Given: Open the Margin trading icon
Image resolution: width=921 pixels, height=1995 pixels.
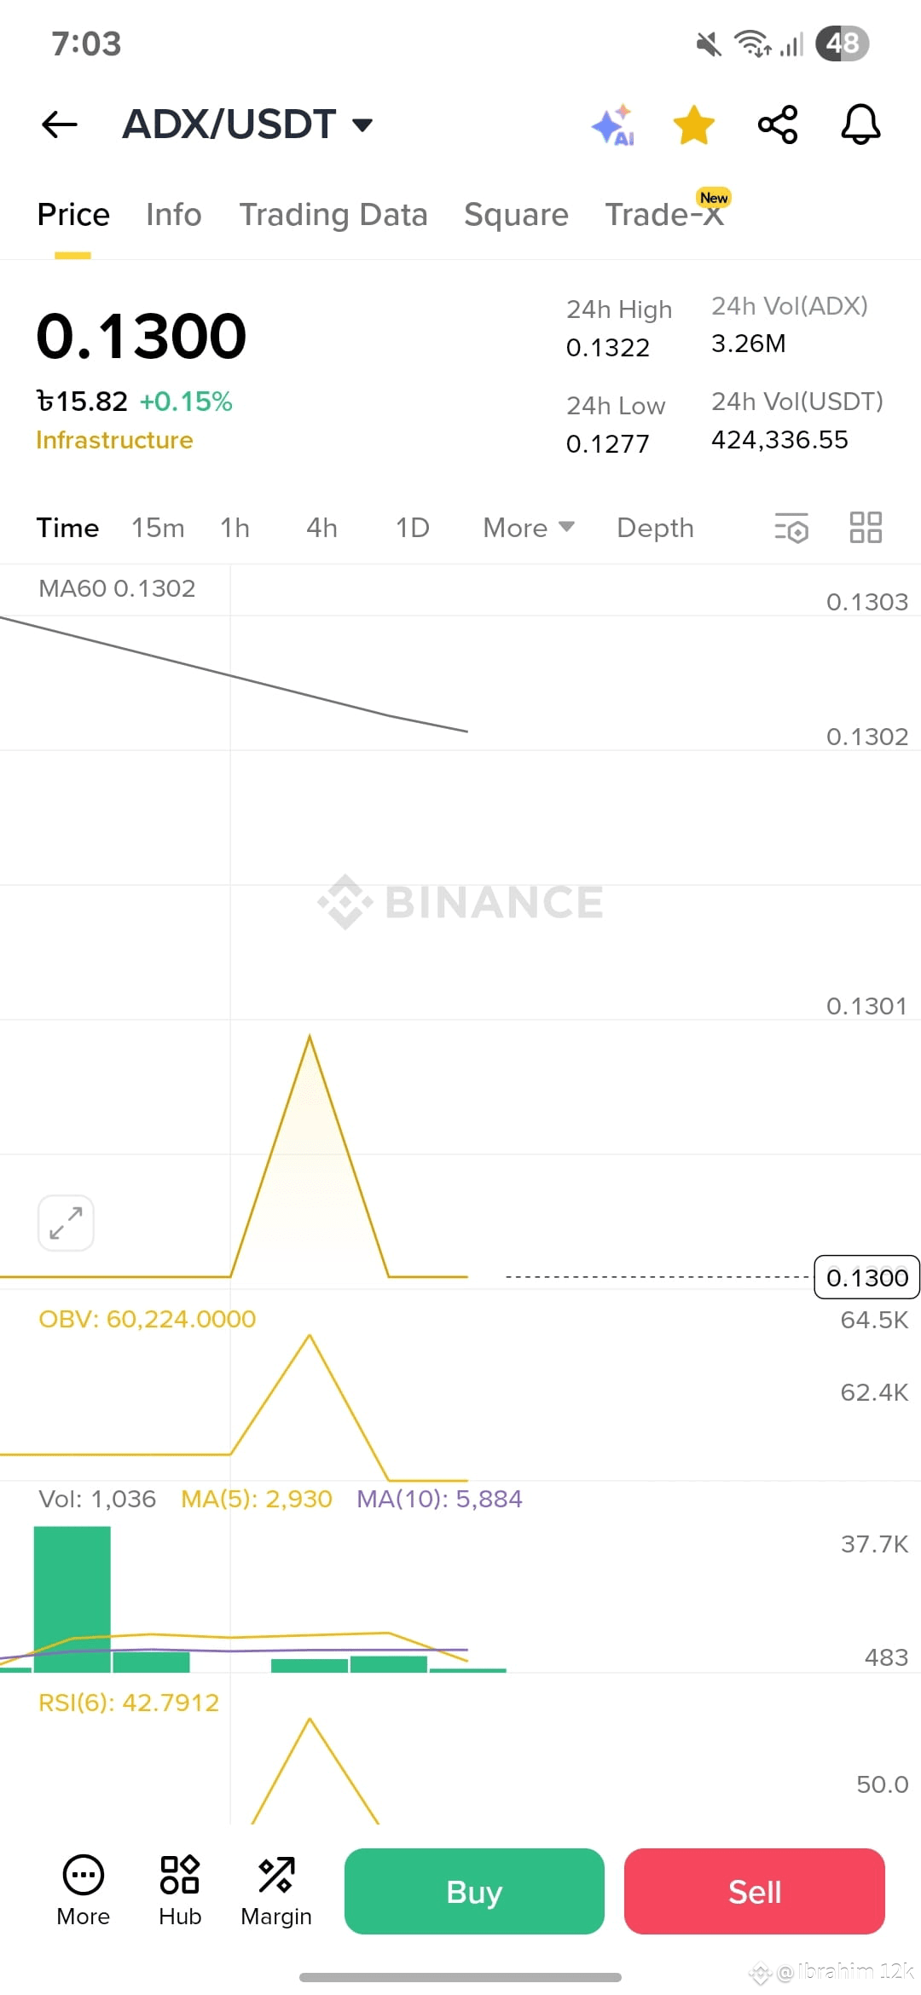Looking at the screenshot, I should pos(276,1891).
